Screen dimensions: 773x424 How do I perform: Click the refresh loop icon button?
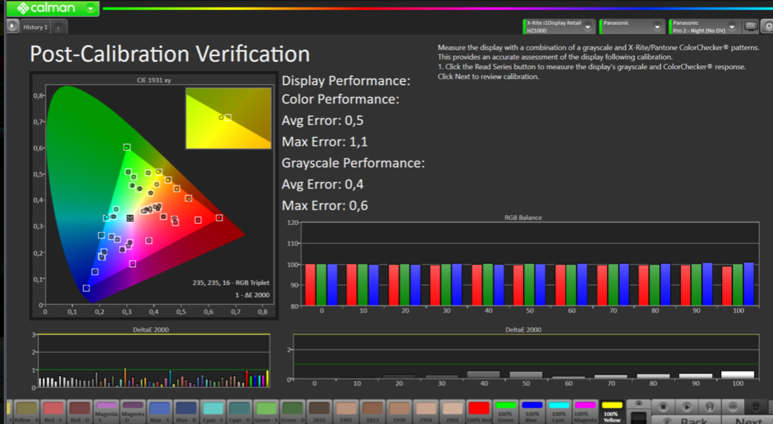click(x=756, y=406)
